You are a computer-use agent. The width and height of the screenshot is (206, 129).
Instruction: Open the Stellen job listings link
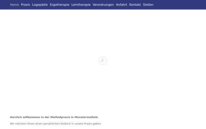pyautogui.click(x=148, y=5)
